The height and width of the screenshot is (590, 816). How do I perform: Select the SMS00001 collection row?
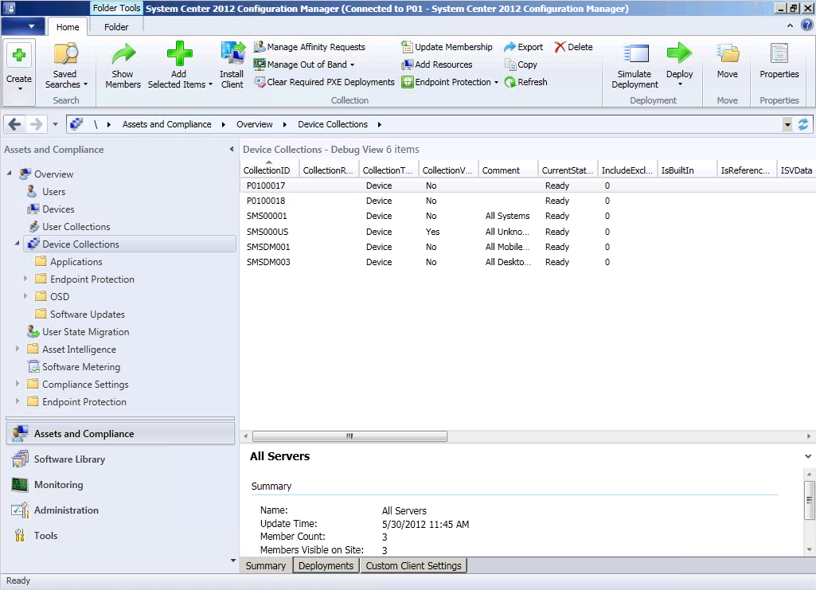528,216
